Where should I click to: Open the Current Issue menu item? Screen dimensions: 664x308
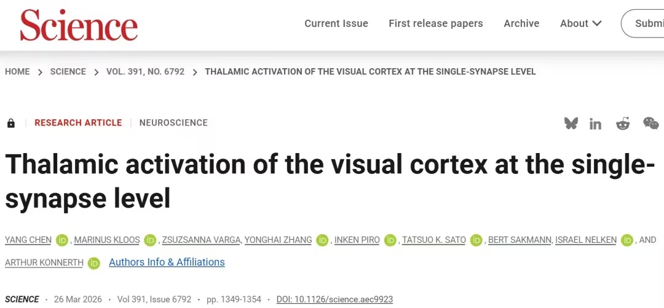click(x=336, y=23)
